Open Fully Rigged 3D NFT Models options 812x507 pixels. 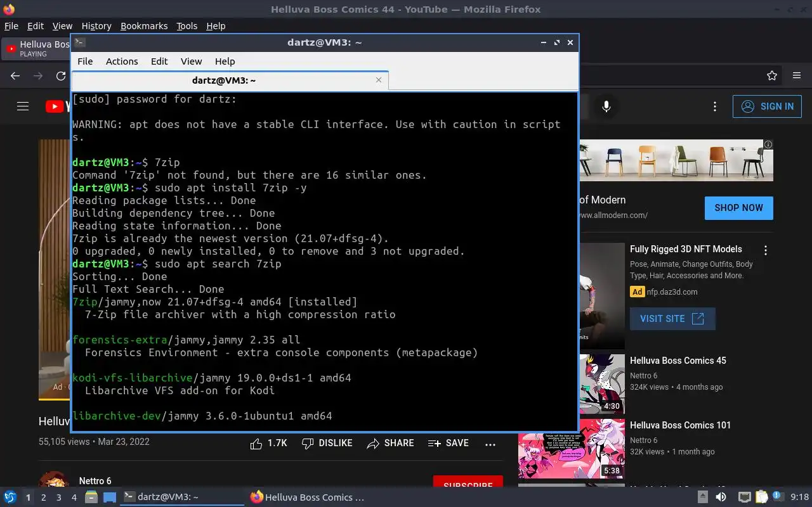(x=766, y=250)
